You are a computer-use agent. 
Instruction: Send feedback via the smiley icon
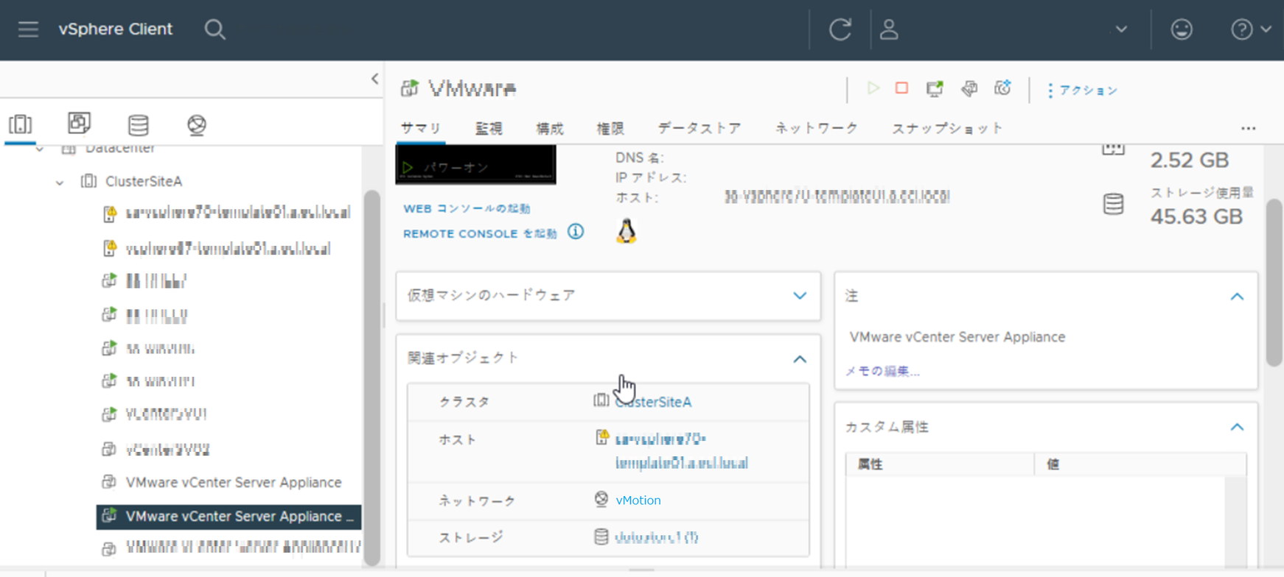1182,29
